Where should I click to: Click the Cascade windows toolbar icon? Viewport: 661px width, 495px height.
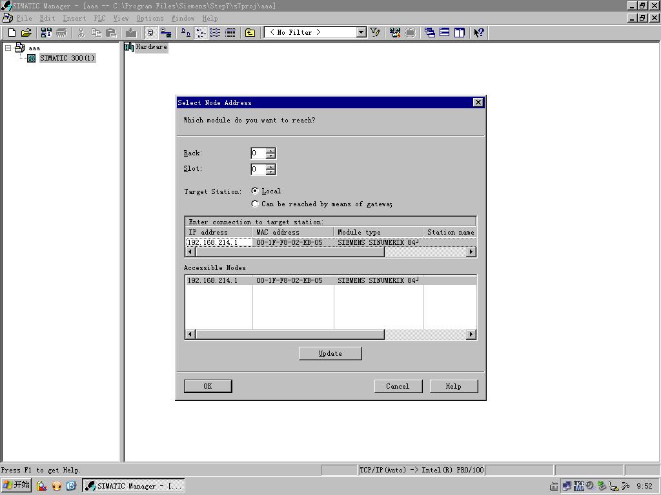430,33
